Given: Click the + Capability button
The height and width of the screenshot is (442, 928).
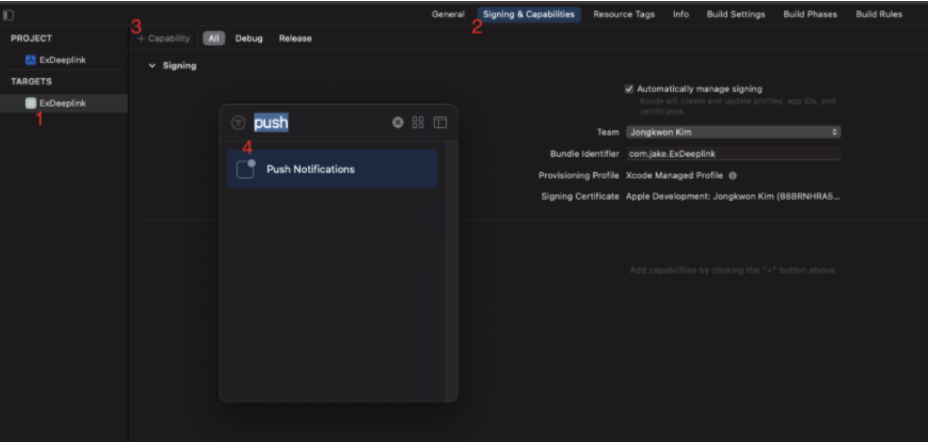Looking at the screenshot, I should pos(163,38).
